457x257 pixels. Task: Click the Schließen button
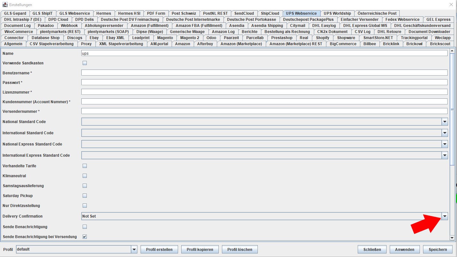[372, 249]
